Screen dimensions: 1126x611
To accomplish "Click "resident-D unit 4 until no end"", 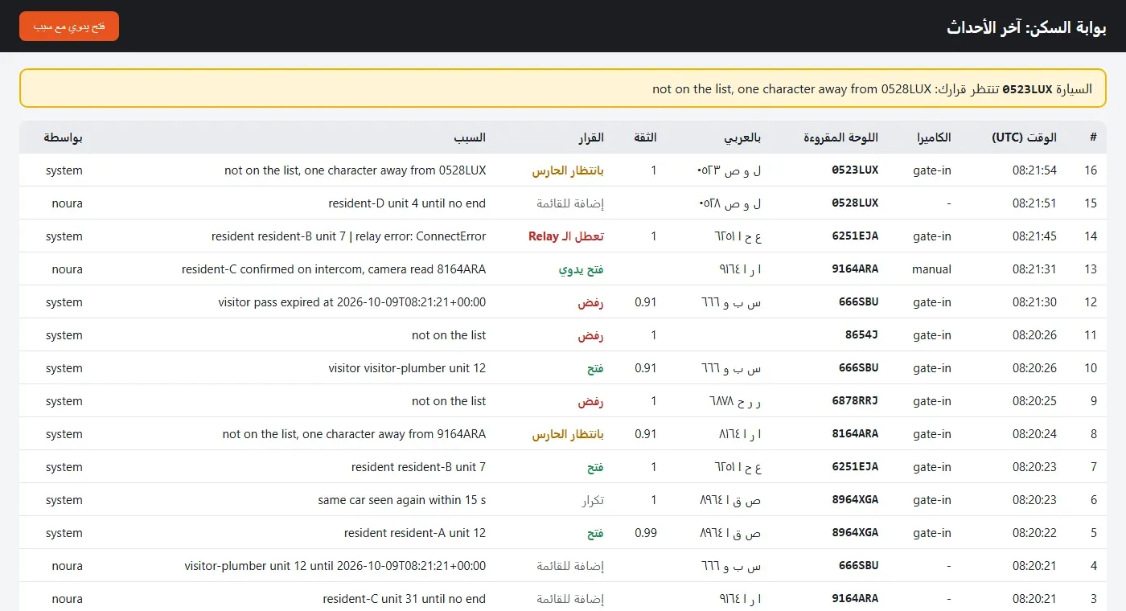I will (x=408, y=203).
